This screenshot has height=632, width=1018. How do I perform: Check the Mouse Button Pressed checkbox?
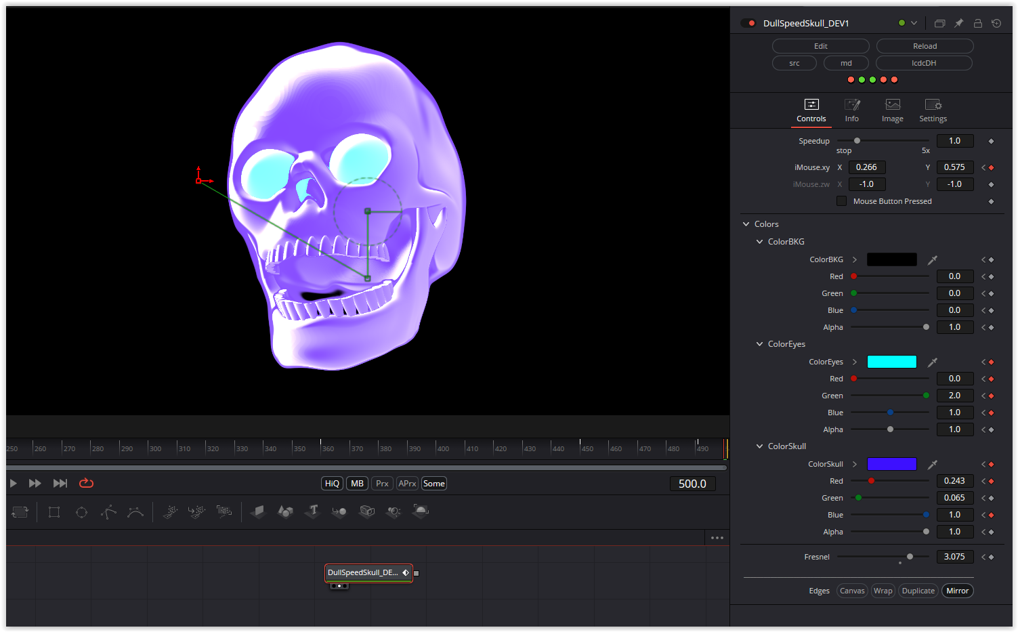pos(841,201)
